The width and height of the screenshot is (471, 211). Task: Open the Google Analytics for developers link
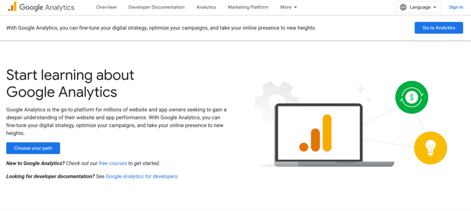coord(142,177)
